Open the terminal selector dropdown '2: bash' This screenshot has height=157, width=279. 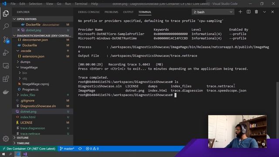213,12
